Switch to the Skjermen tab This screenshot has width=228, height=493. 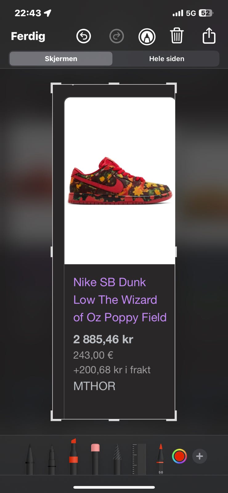(x=61, y=59)
